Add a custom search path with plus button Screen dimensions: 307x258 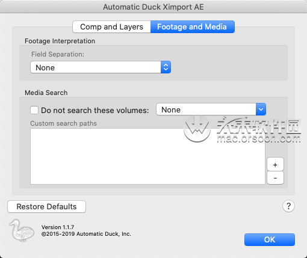coord(275,165)
